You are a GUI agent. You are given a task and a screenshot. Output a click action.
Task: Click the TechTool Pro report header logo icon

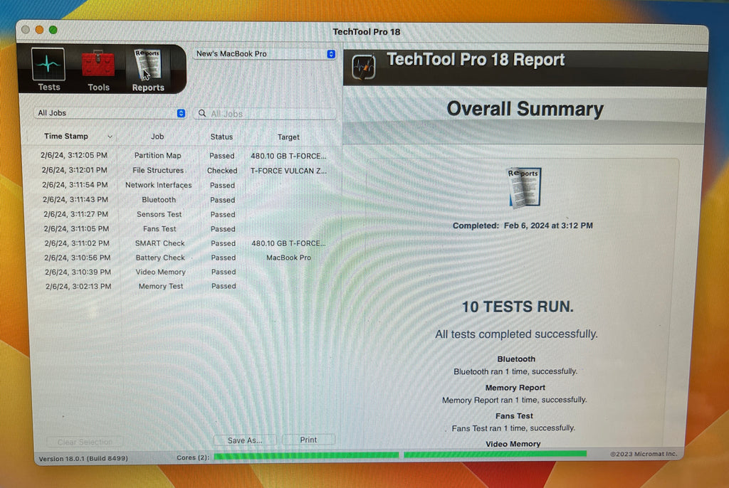(x=363, y=67)
